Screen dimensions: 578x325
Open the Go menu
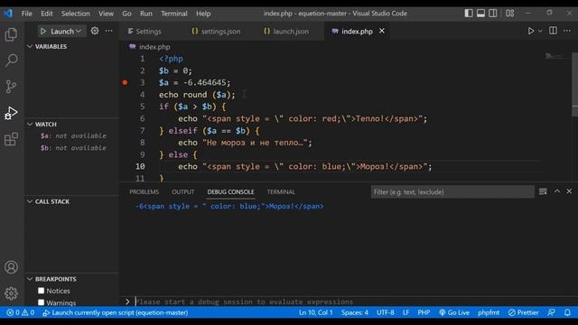tap(126, 14)
